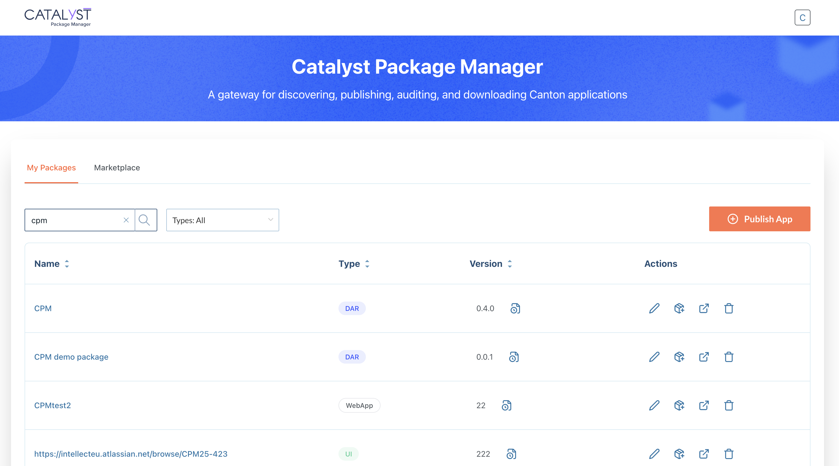Open the CPM demo package link

point(71,357)
